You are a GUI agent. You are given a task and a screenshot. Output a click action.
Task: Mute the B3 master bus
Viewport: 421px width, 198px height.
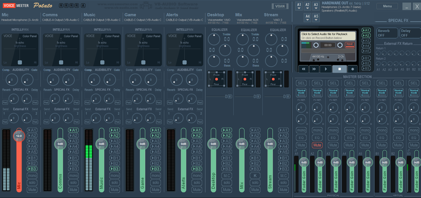point(414,145)
